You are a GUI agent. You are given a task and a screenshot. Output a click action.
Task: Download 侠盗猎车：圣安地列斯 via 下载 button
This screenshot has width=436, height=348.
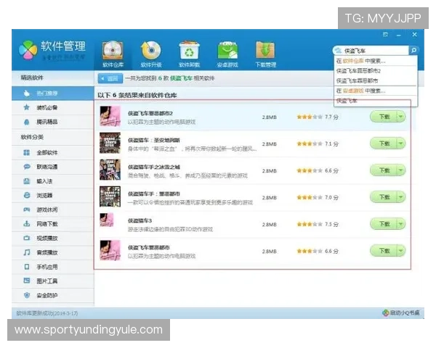click(384, 144)
